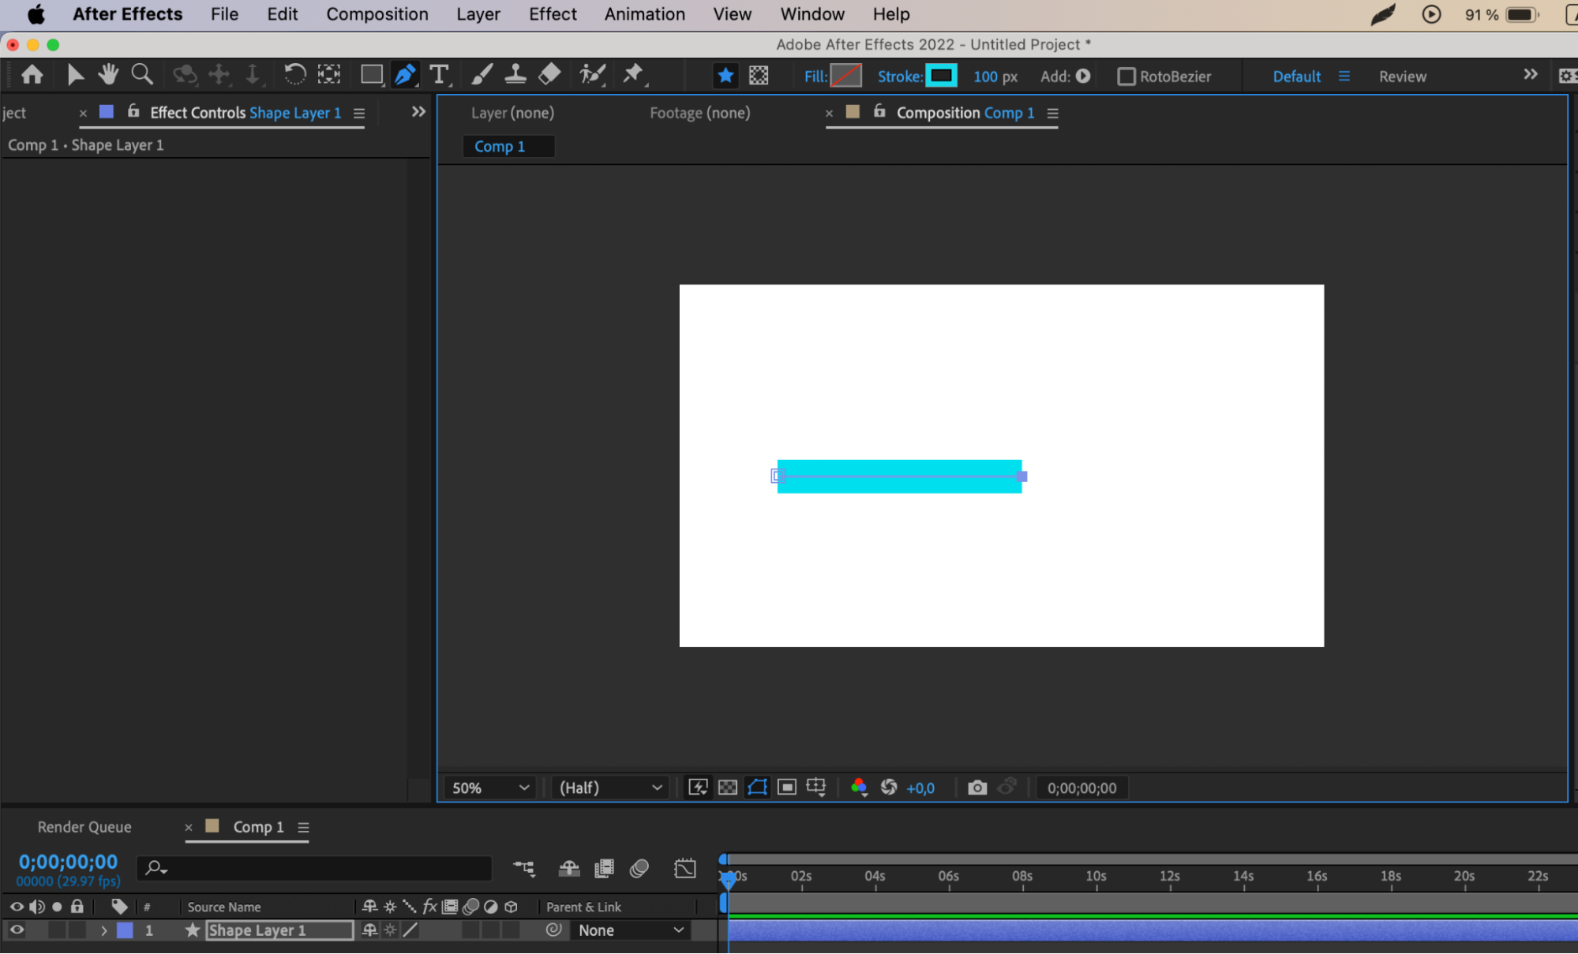The height and width of the screenshot is (954, 1578).
Task: Click the Stroke color swatch
Action: click(941, 76)
